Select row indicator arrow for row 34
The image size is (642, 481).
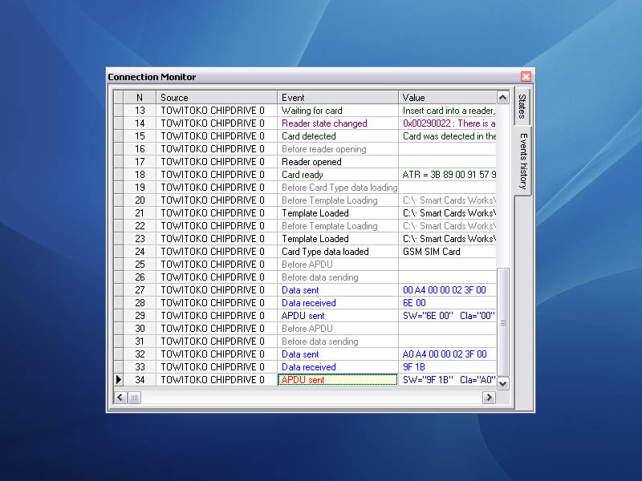coord(119,380)
